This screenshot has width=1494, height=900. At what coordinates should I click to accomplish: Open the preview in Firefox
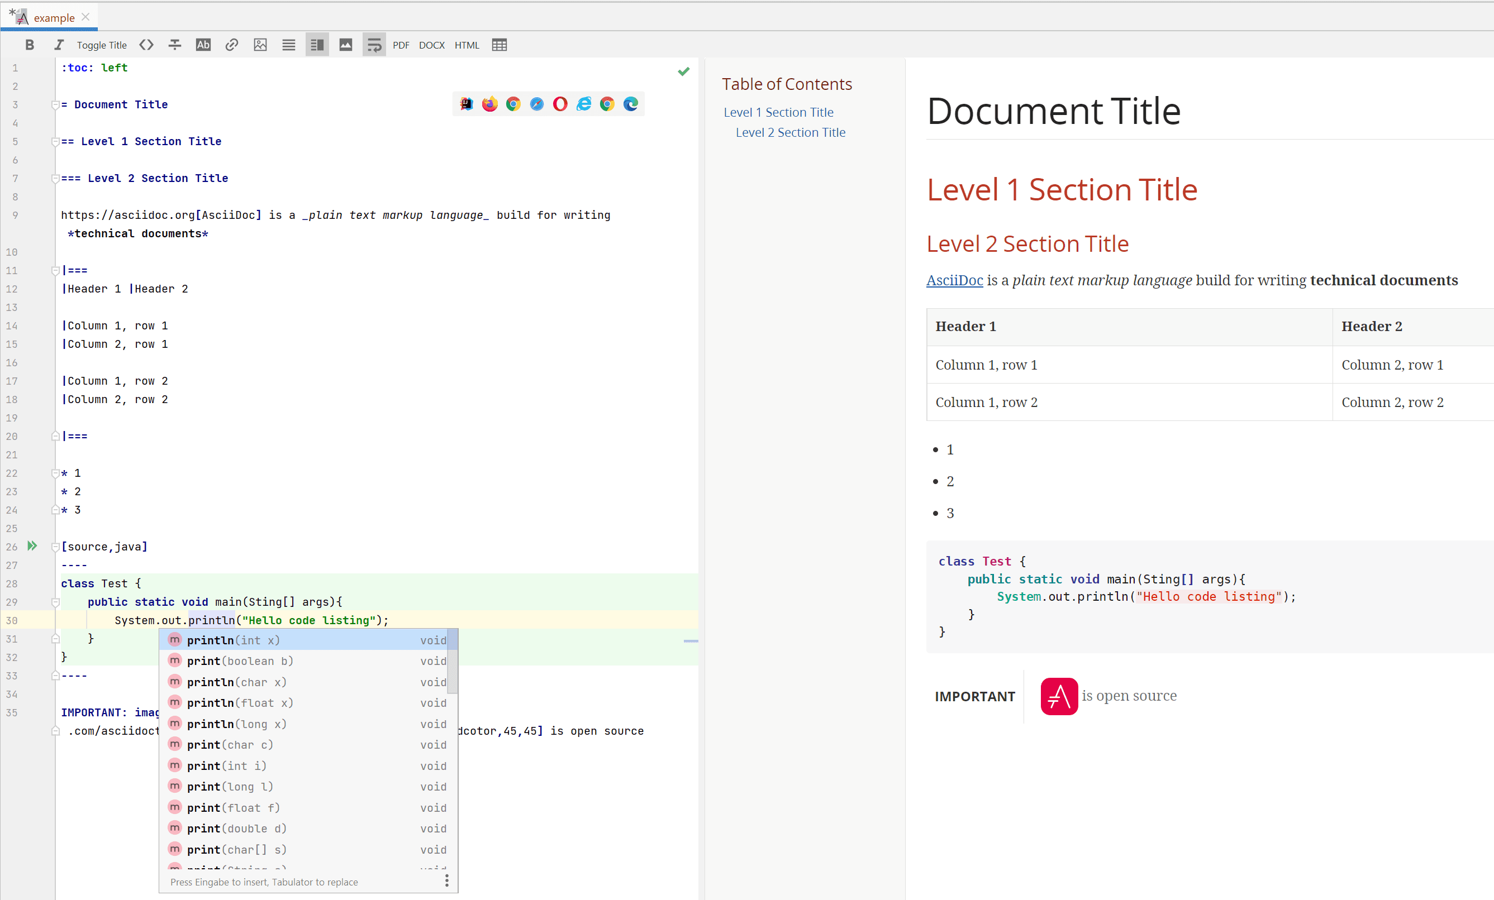click(489, 104)
